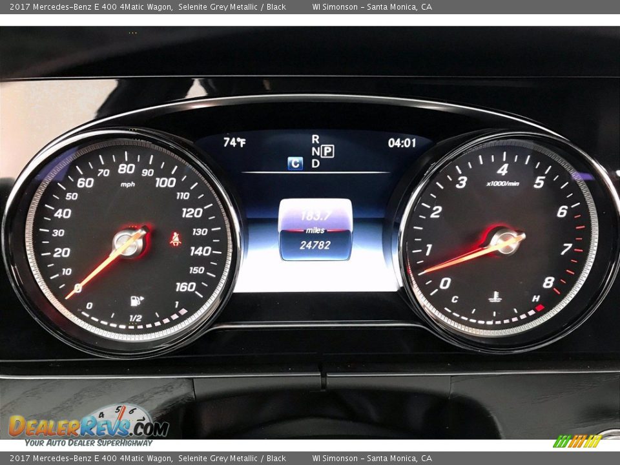Image resolution: width=620 pixels, height=465 pixels.
Task: Click the H mark on temperature gauge
Action: coord(536,298)
